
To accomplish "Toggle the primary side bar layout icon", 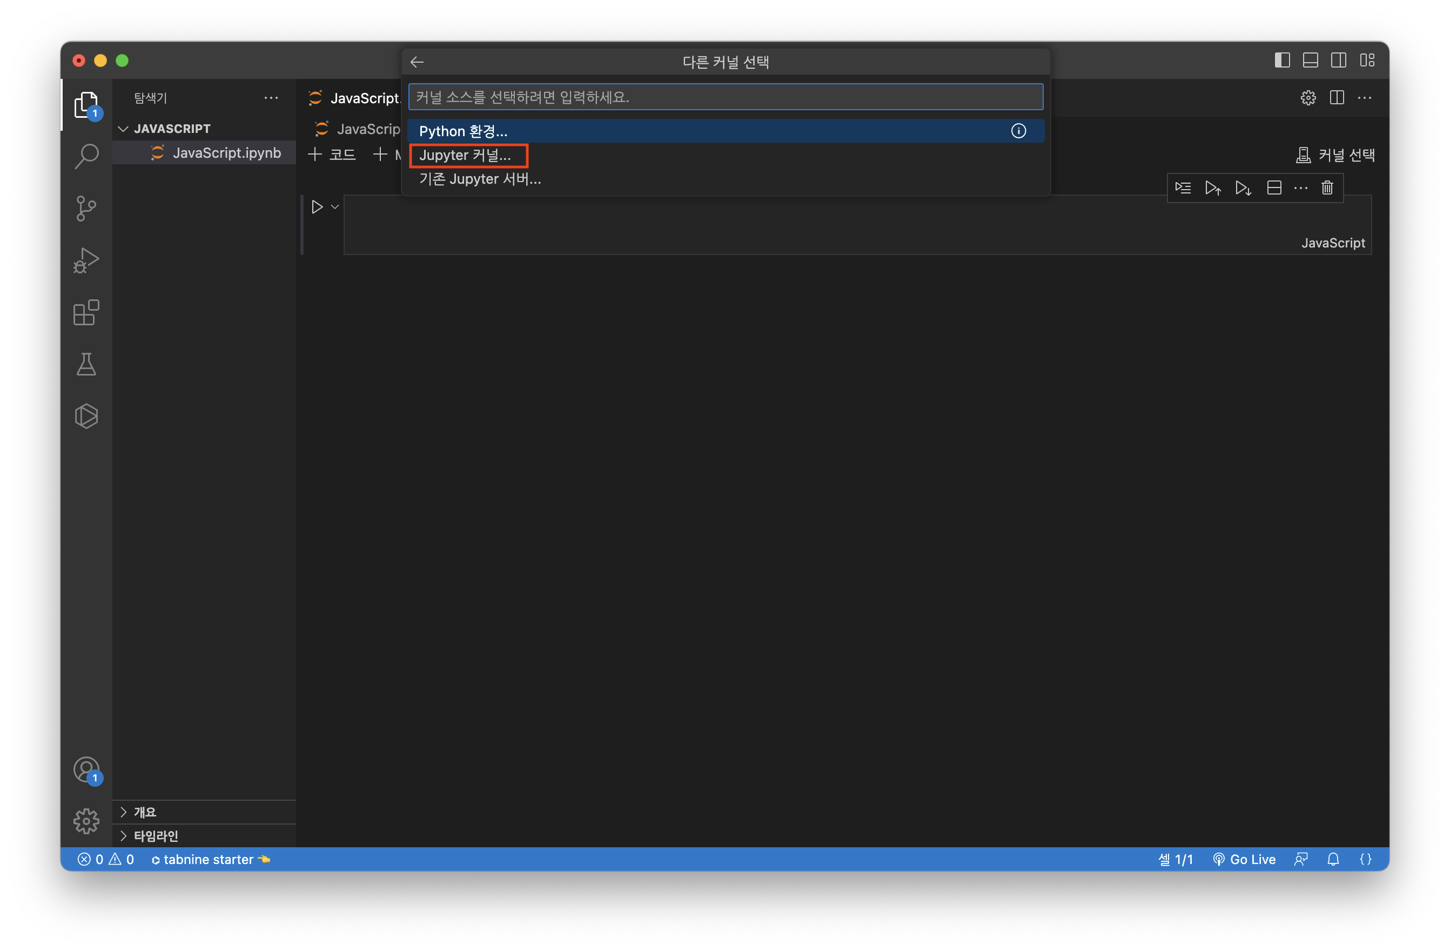I will tap(1282, 61).
